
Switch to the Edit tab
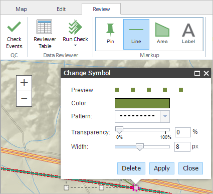[x=61, y=9]
